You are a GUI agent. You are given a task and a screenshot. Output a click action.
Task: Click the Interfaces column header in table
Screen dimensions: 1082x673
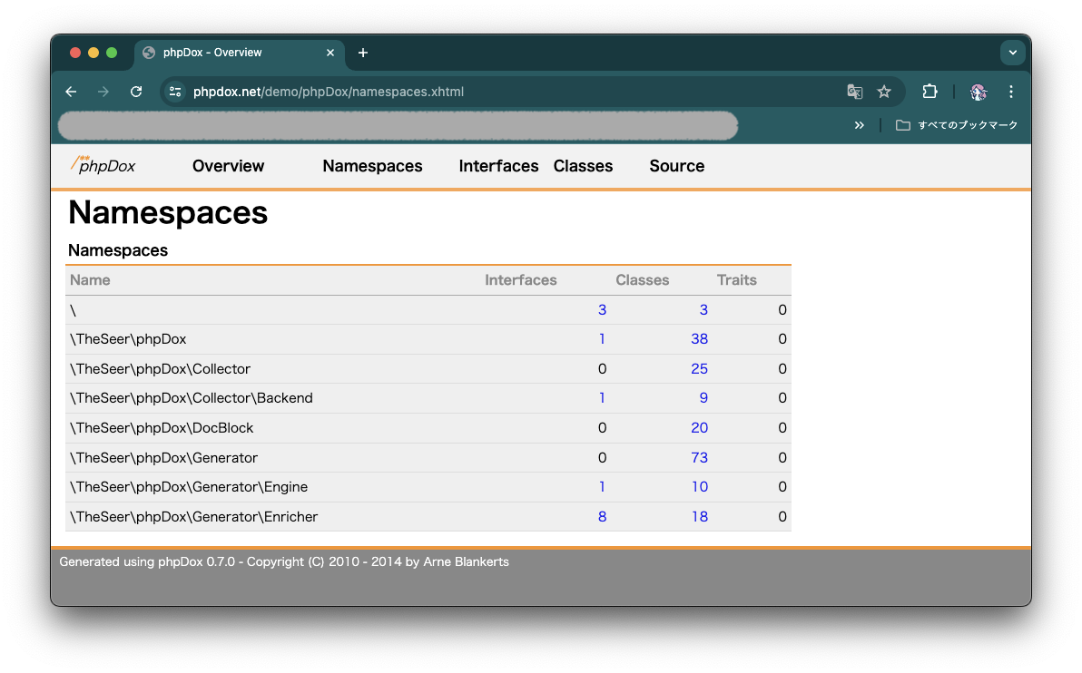(x=521, y=280)
